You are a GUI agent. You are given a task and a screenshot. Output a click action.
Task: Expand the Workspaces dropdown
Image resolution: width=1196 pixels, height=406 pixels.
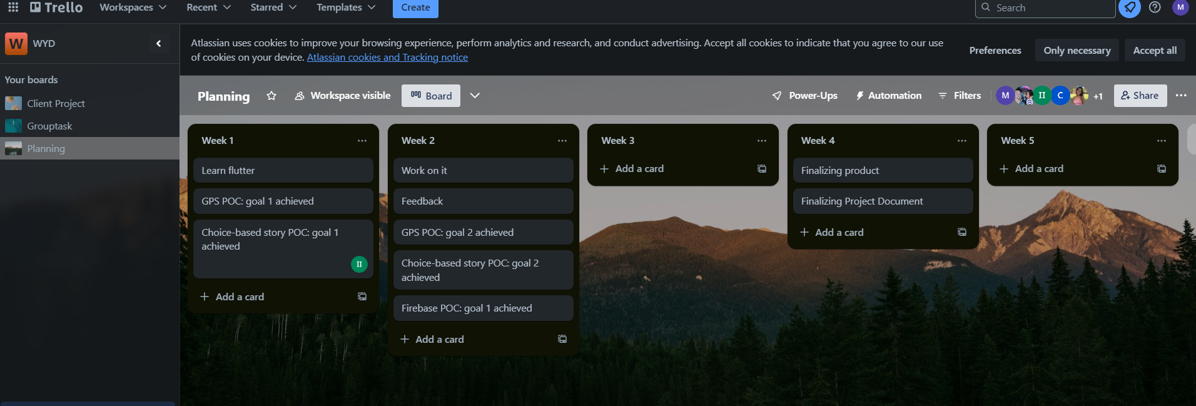tap(133, 8)
